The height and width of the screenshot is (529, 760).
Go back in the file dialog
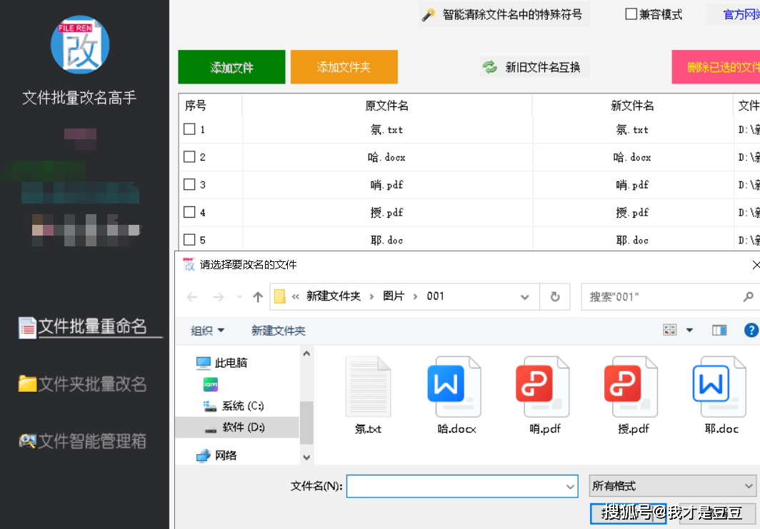tap(192, 297)
